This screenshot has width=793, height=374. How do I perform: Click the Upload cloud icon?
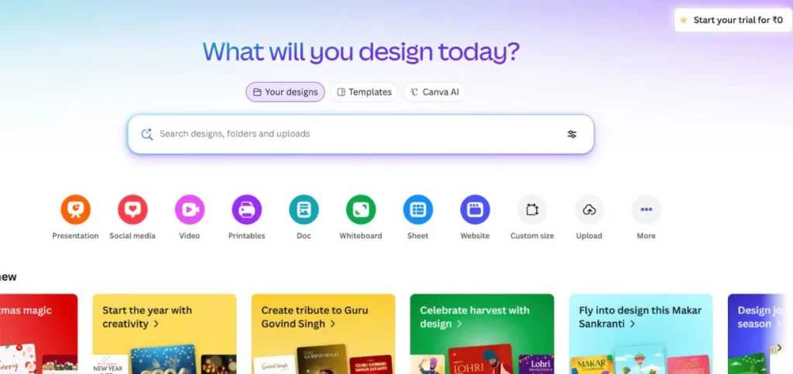pyautogui.click(x=589, y=209)
